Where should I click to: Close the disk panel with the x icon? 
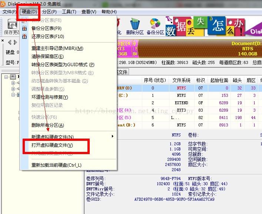pyautogui.click(x=3, y=40)
